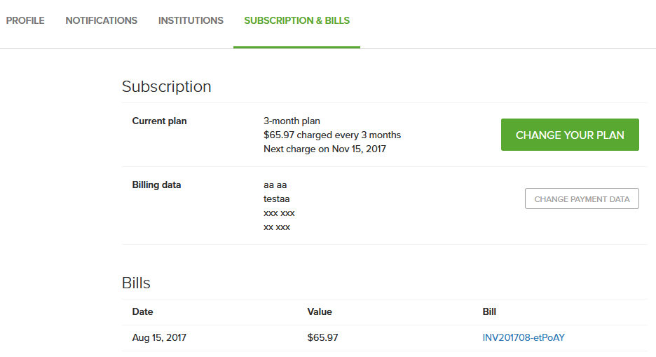
Task: Click the Next charge on Nov 15 text
Action: tap(324, 149)
